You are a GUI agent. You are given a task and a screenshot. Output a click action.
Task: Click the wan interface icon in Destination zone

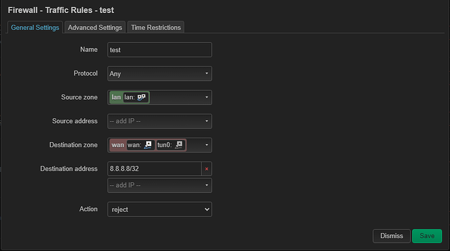point(148,145)
